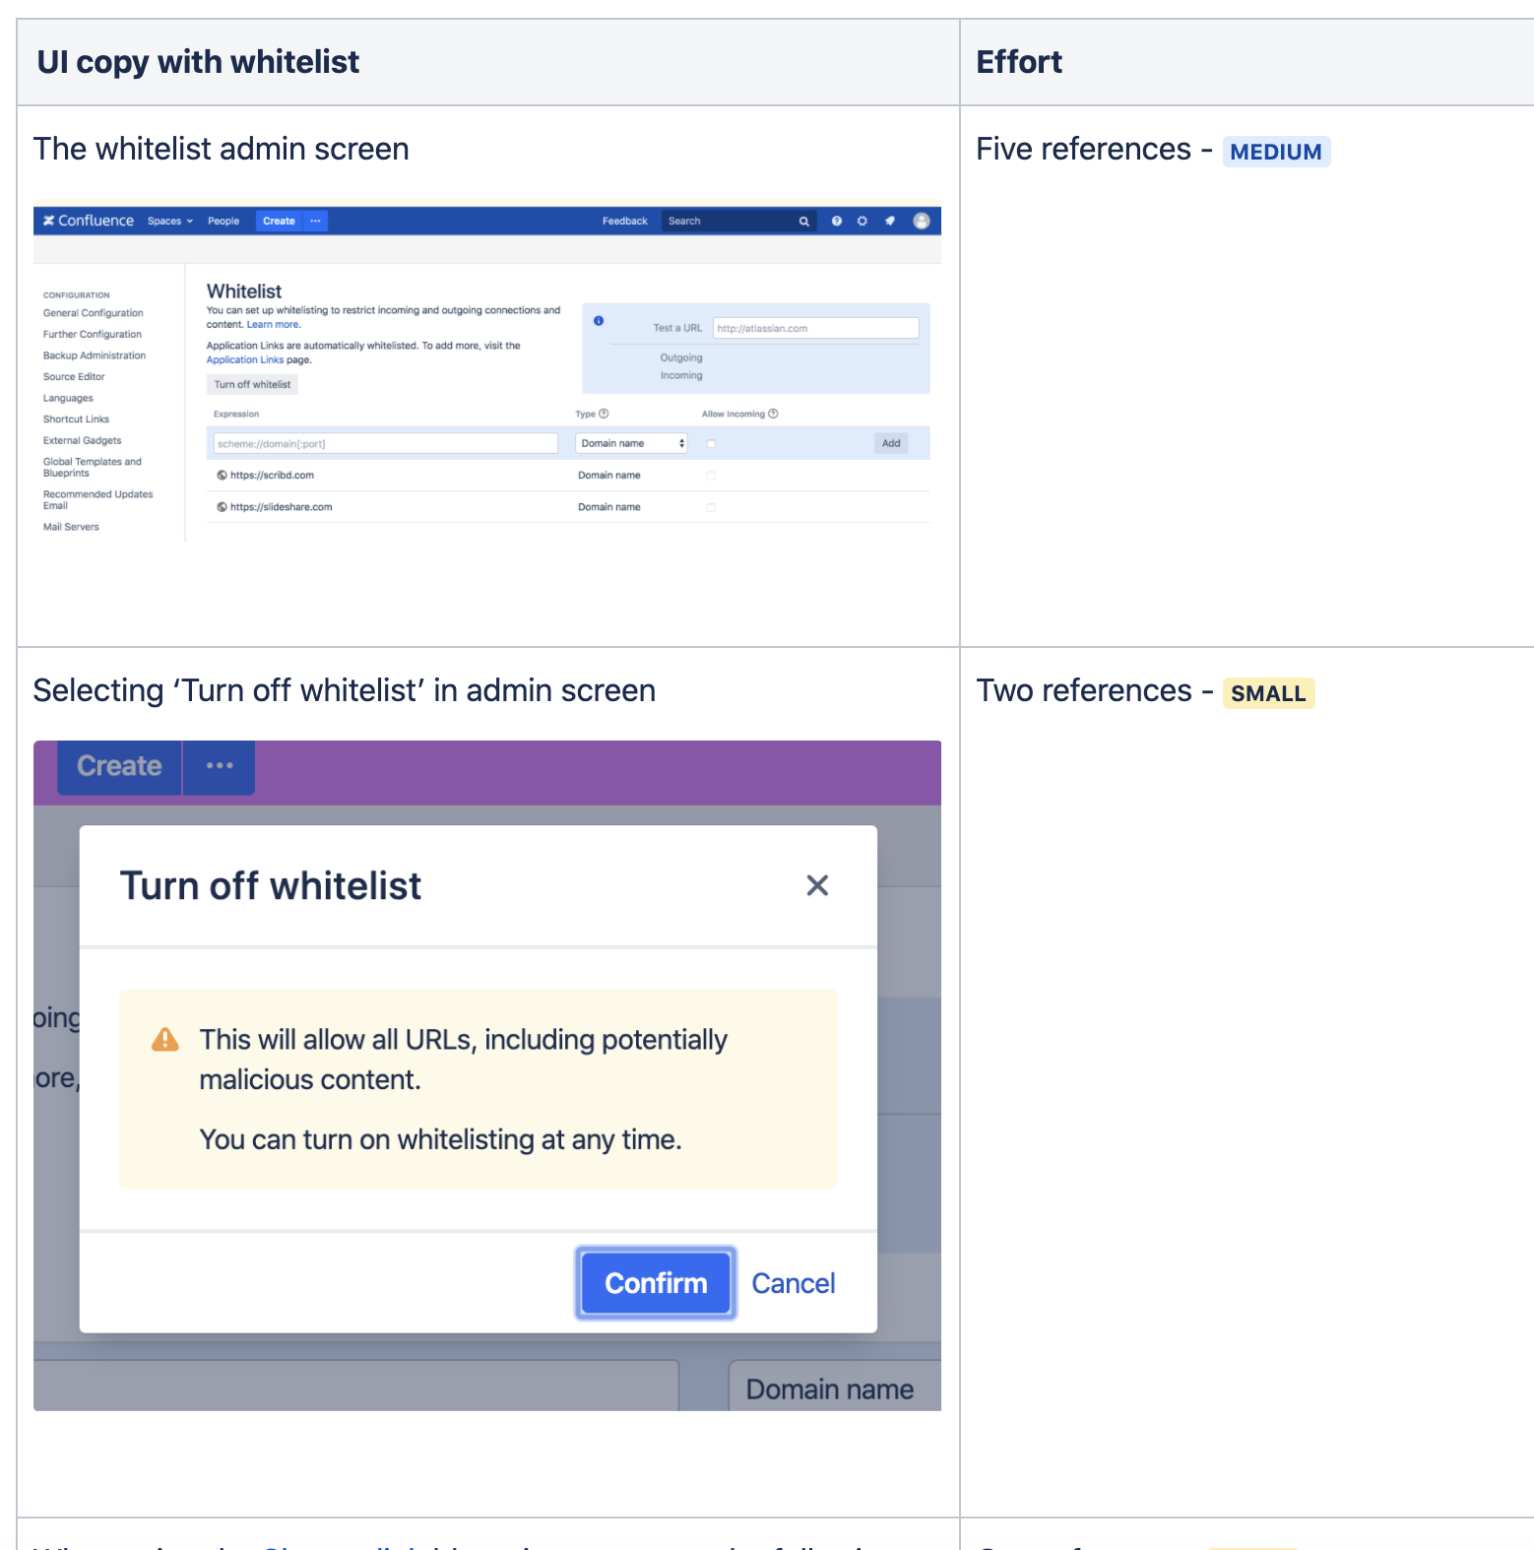Image resolution: width=1534 pixels, height=1550 pixels.
Task: Click the help icon next to Type column
Action: click(x=604, y=414)
